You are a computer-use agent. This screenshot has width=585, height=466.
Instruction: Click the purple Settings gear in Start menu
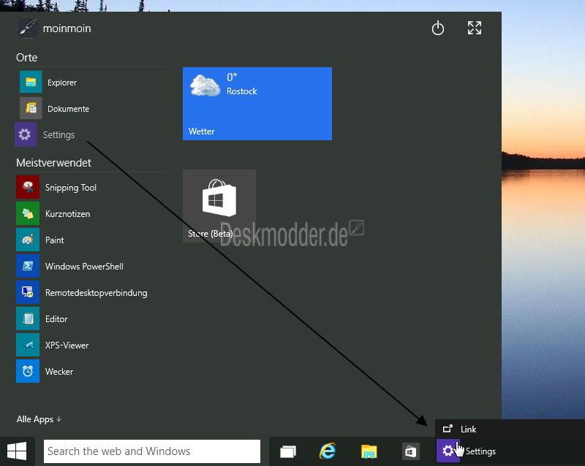coord(26,134)
